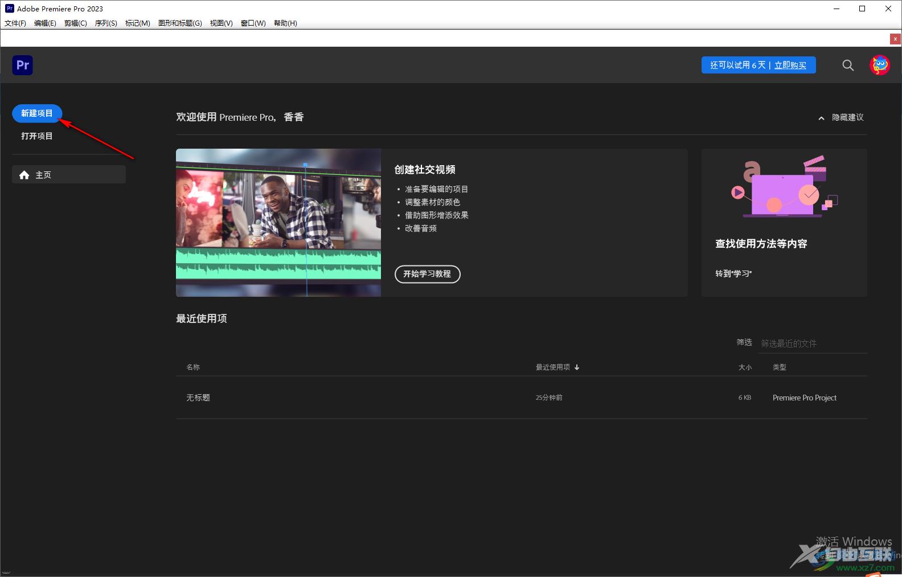This screenshot has height=577, width=902.
Task: Click the 类型 column header
Action: (x=780, y=367)
